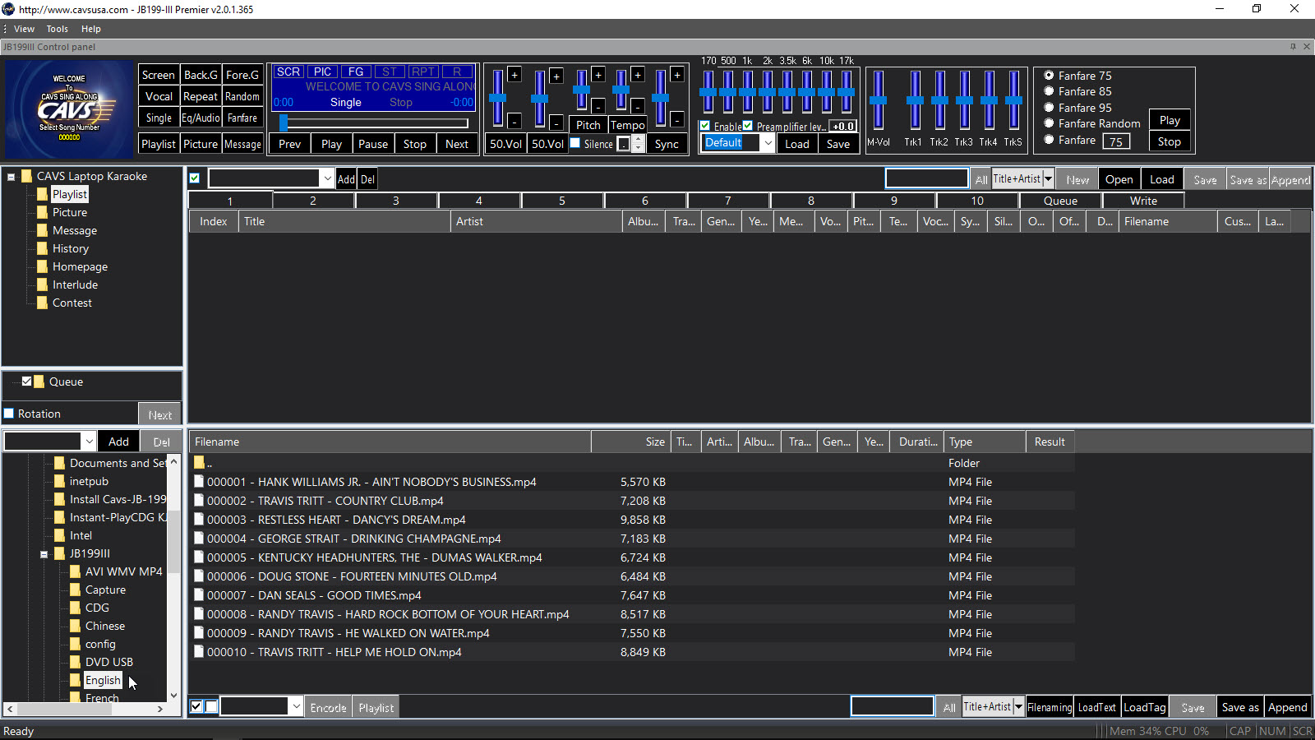
Task: Toggle the Preamplifier level checkbox
Action: pyautogui.click(x=748, y=126)
